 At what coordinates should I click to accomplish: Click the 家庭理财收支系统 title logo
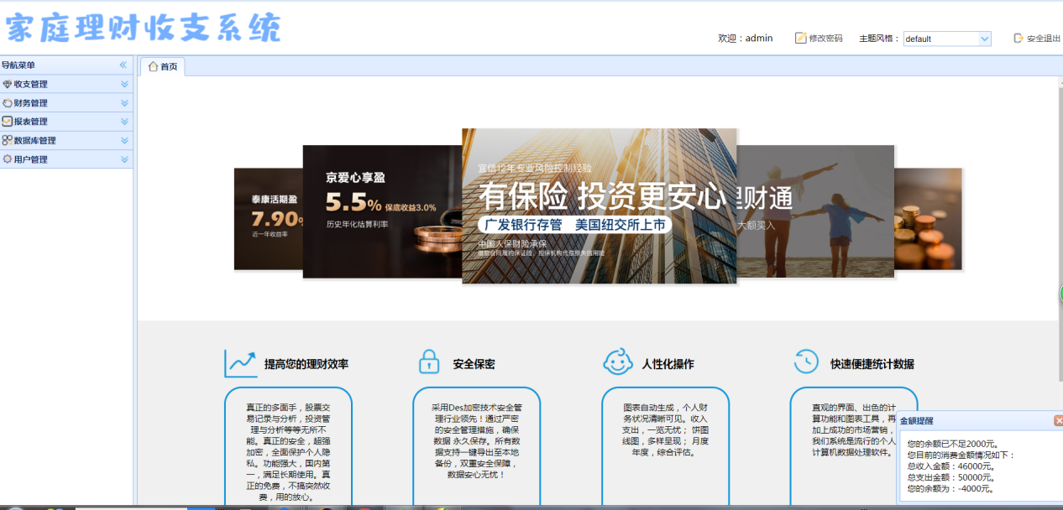pos(142,28)
